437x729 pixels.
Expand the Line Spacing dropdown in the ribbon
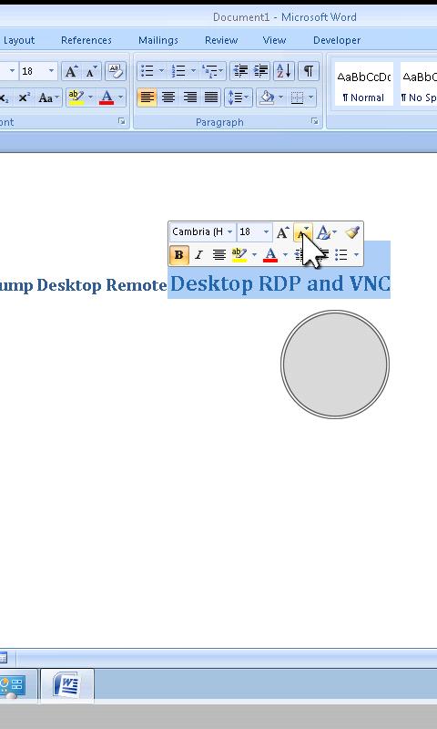pyautogui.click(x=239, y=98)
